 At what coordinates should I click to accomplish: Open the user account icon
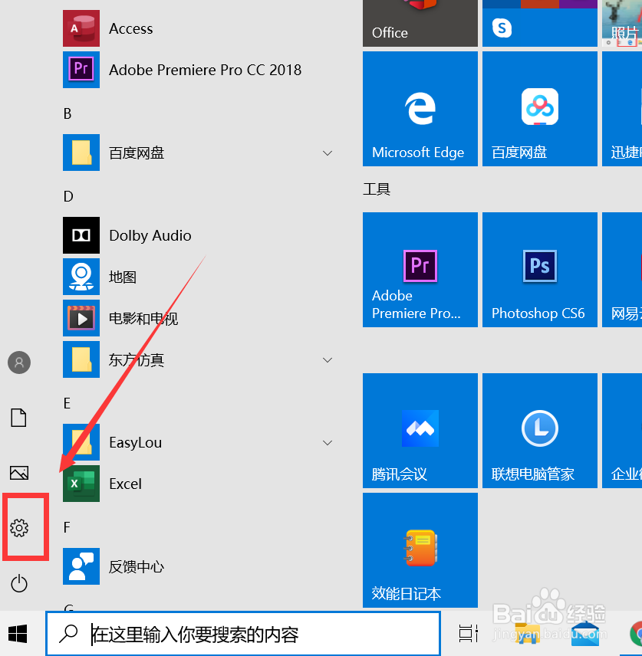19,362
